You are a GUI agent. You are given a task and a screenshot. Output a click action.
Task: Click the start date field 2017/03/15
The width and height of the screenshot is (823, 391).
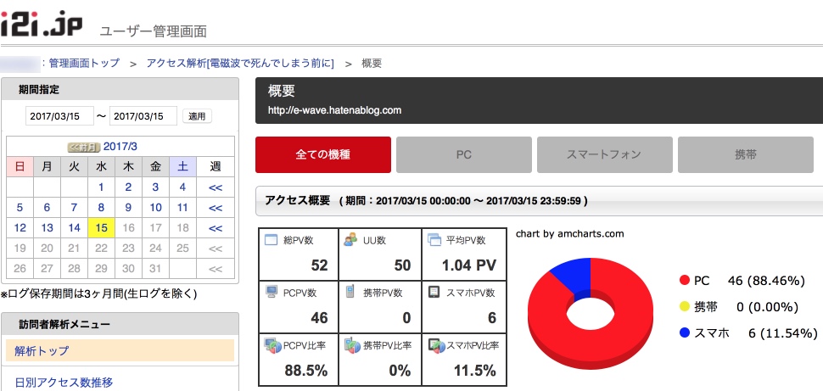coord(60,116)
